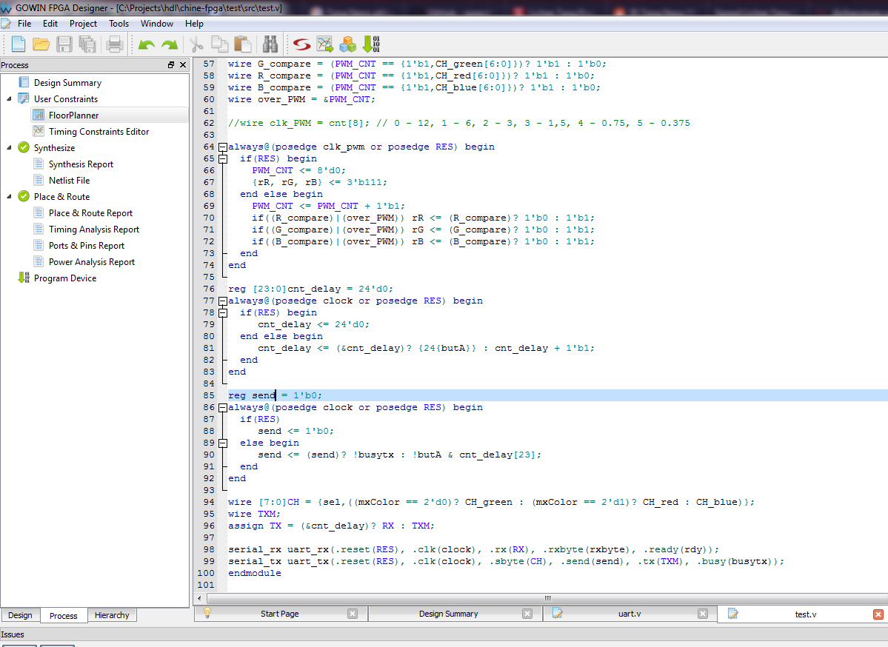Open find with the binoculars icon
This screenshot has height=647, width=888.
pyautogui.click(x=270, y=44)
